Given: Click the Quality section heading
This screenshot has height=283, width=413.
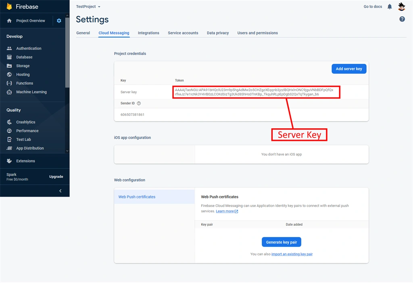Looking at the screenshot, I should click(13, 110).
